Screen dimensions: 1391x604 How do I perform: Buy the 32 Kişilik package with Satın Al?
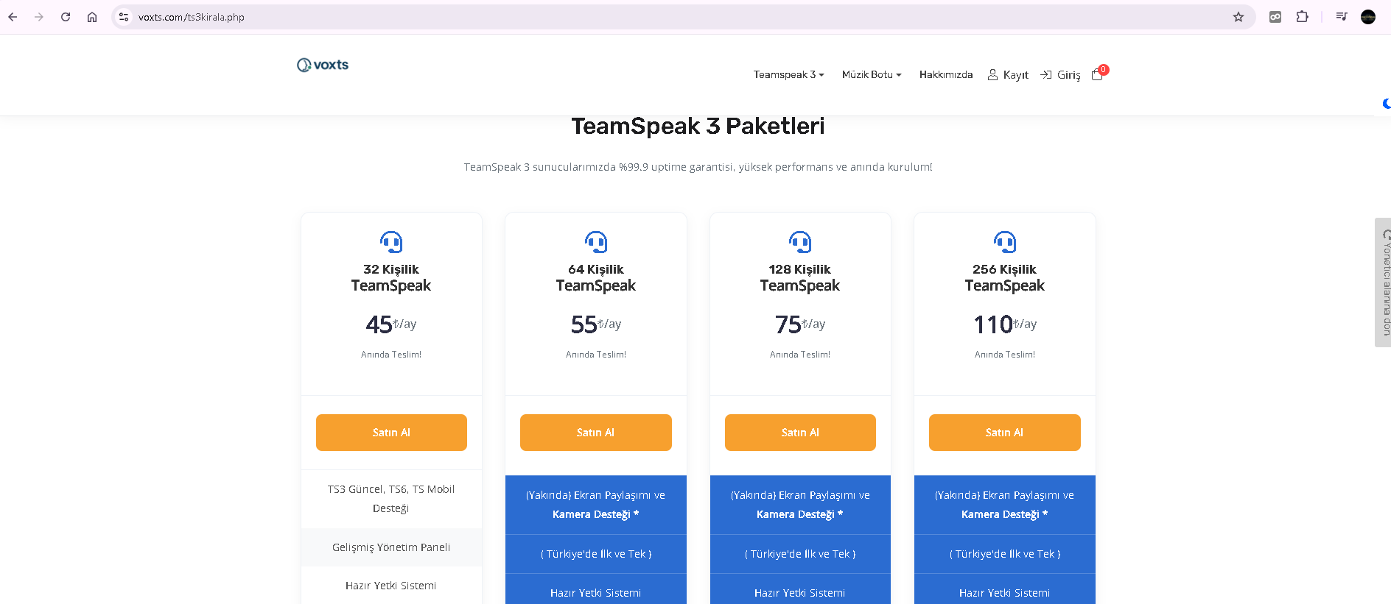391,433
